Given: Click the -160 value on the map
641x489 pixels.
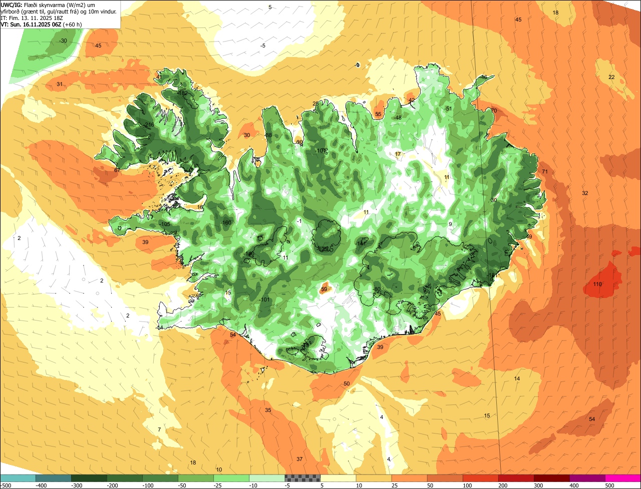Looking at the screenshot, I should click(226, 222).
